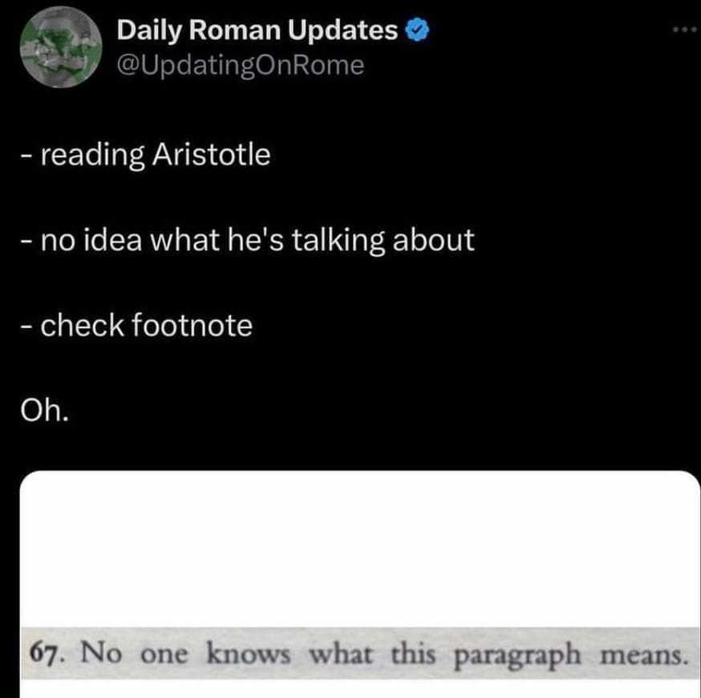Open the Daily Roman Updates profile avatar
This screenshot has width=701, height=698.
point(61,47)
